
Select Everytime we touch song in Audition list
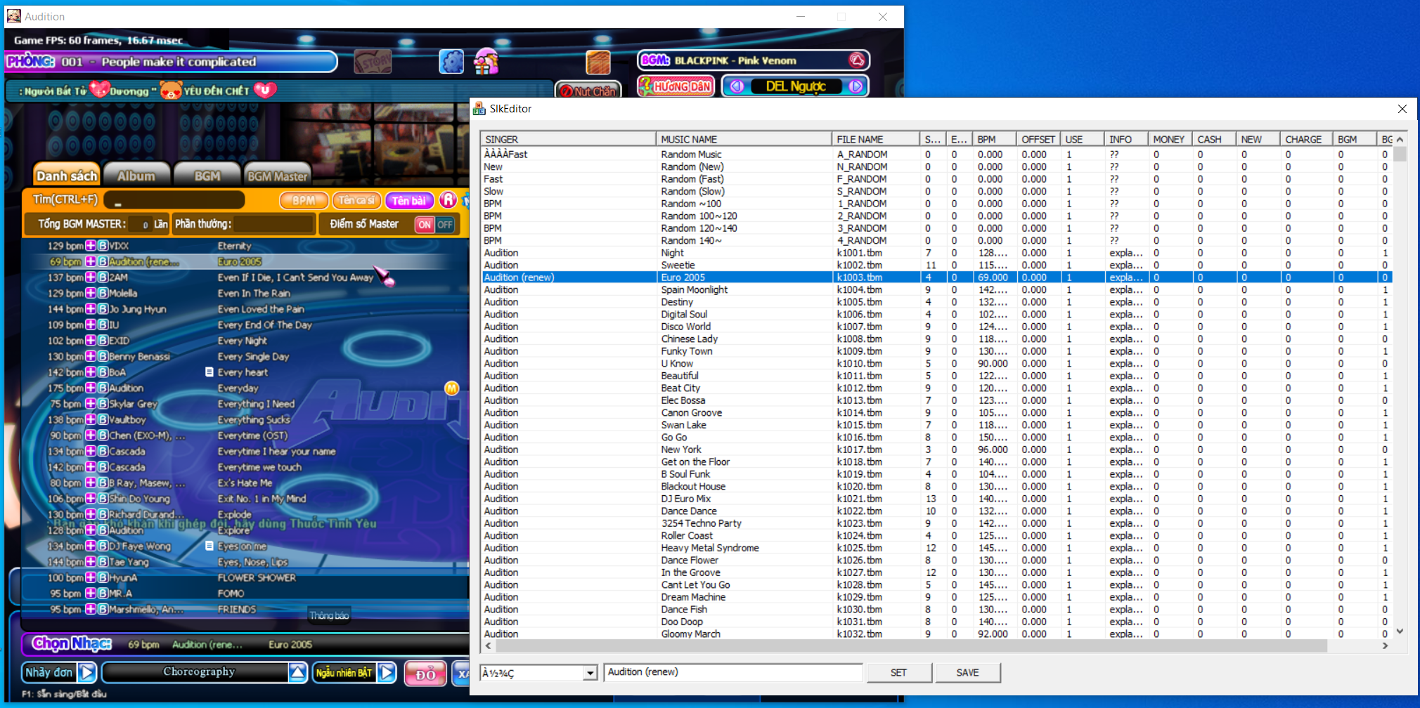pos(259,467)
